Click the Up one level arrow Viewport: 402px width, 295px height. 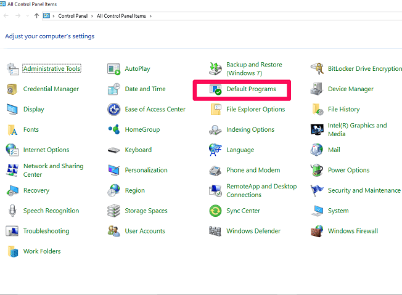coord(36,16)
